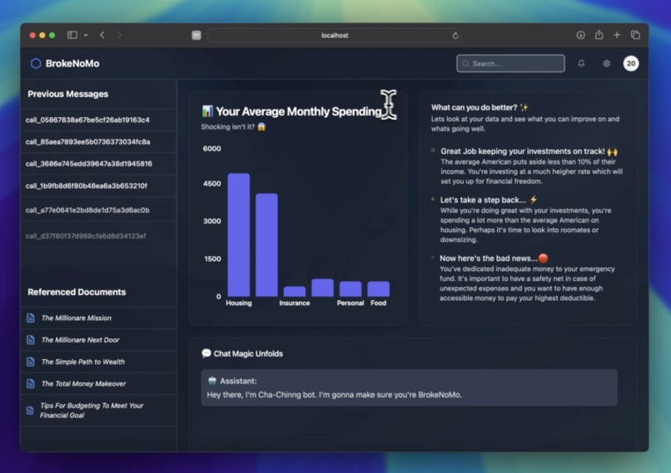
Task: Open Tips For Budgeting document
Action: [98, 410]
